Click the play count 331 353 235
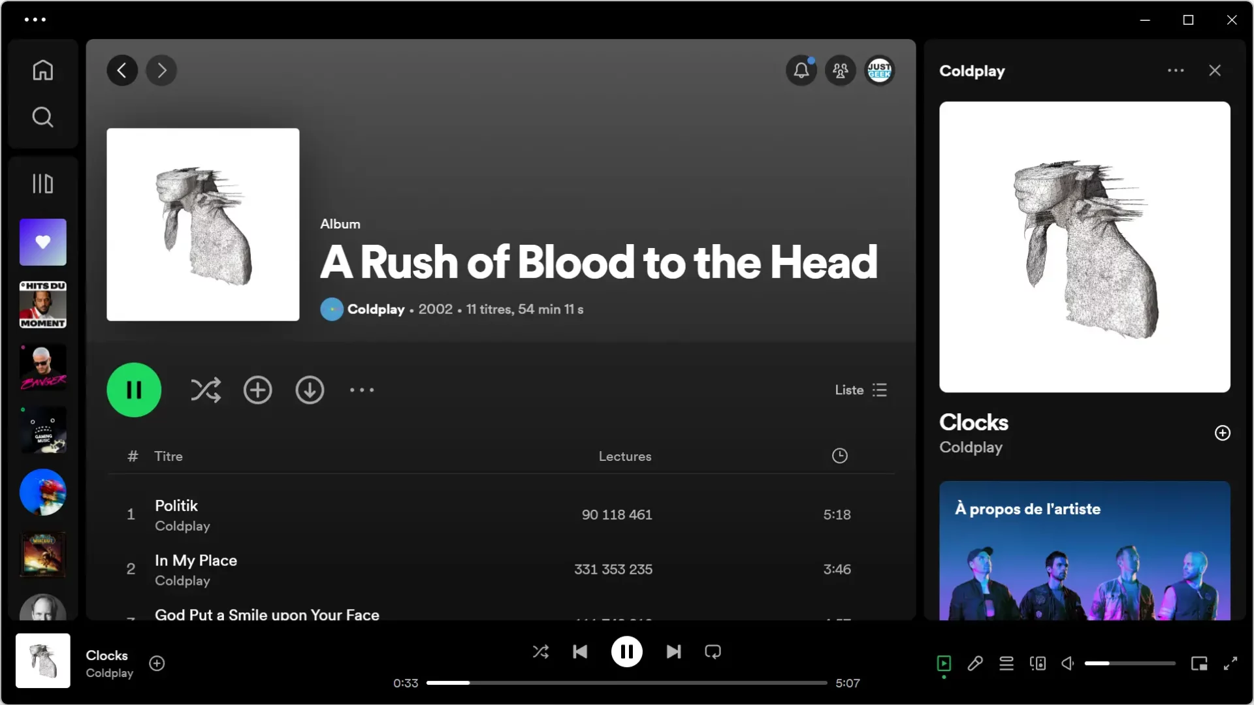1254x705 pixels. pyautogui.click(x=613, y=570)
